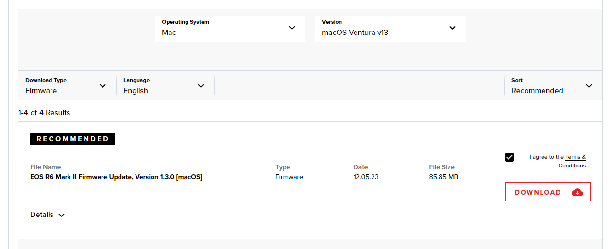Screen dimensions: 611x249
Task: Click the Sort chevron arrow
Action: 589,86
